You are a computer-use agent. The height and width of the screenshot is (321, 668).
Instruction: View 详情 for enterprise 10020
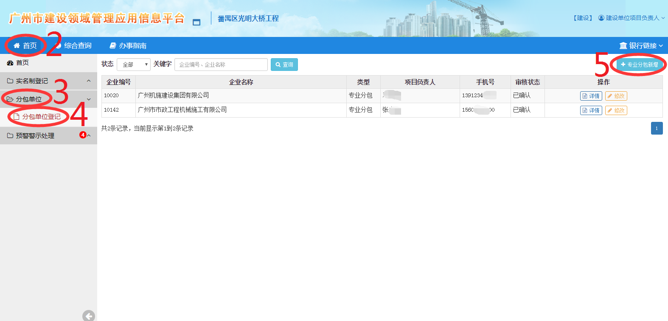pos(591,96)
